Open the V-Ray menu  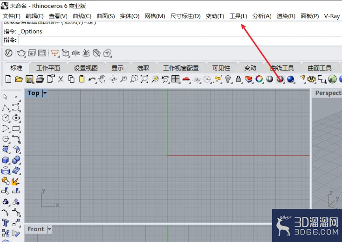(x=332, y=16)
